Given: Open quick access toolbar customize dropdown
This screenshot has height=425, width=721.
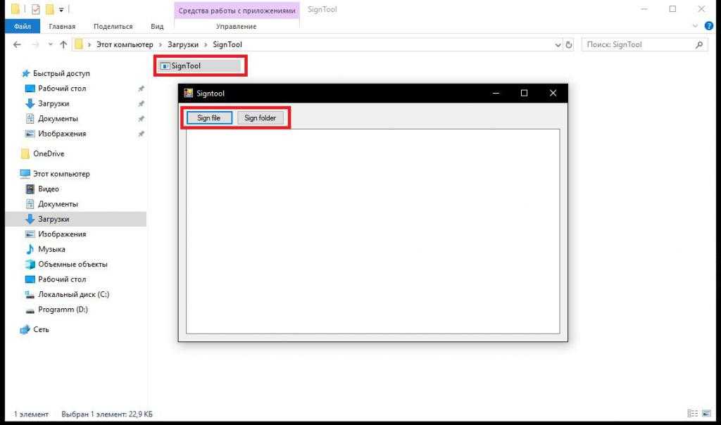Looking at the screenshot, I should (61, 9).
